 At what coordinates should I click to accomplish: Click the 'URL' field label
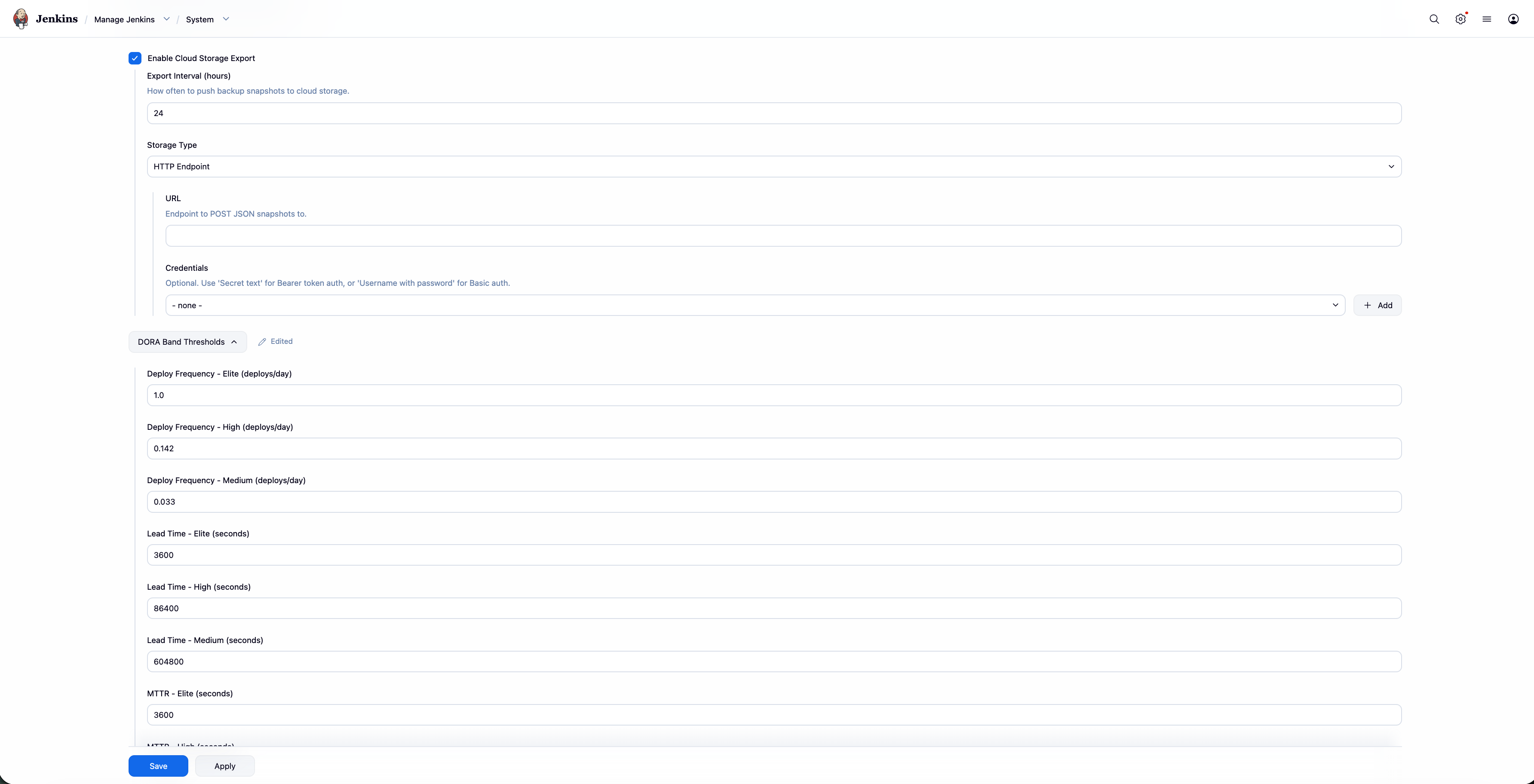click(173, 198)
